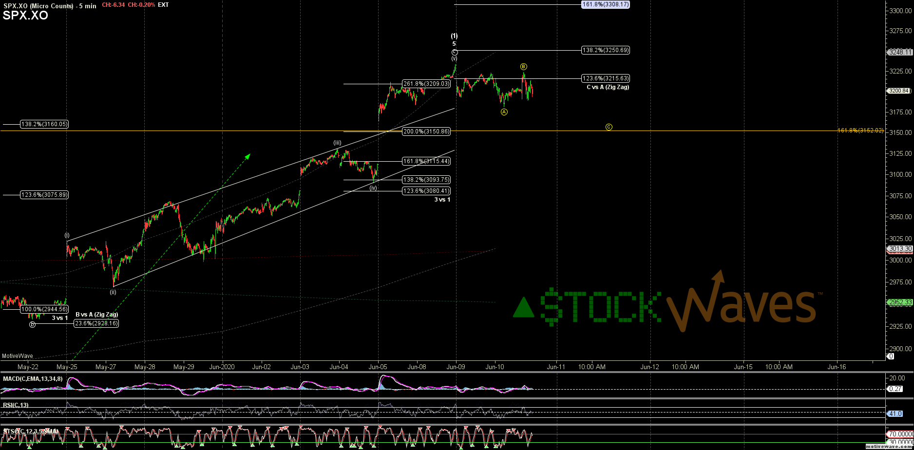Image resolution: width=914 pixels, height=450 pixels.
Task: Click the May-27 date on time axis
Action: point(106,367)
